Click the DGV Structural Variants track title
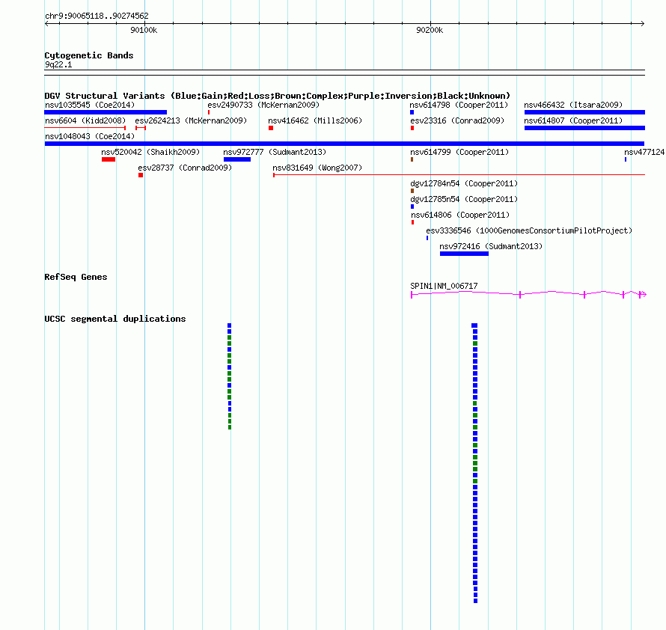Screen dimensions: 666x630 pos(278,96)
